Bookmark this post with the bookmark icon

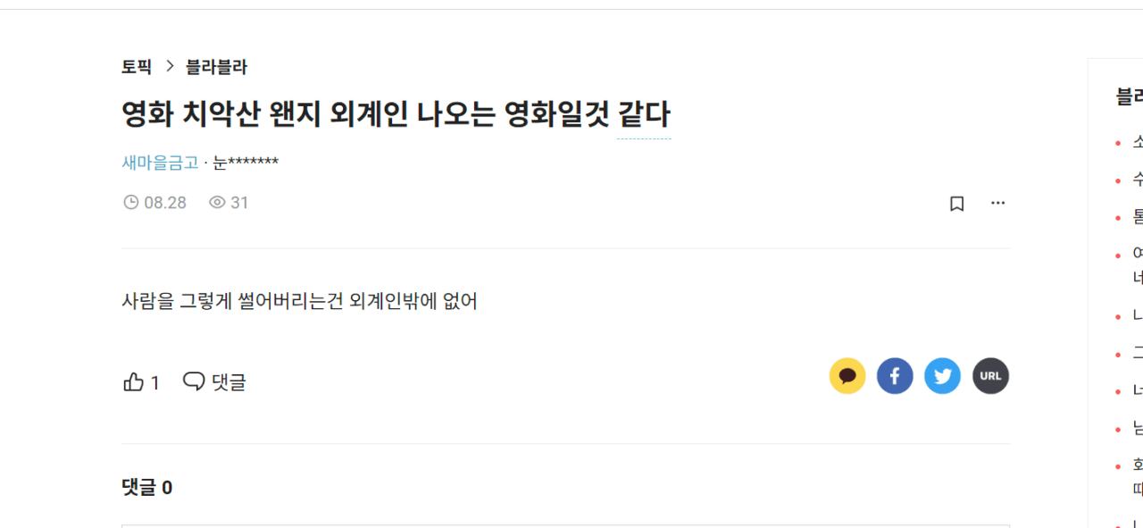(x=956, y=204)
